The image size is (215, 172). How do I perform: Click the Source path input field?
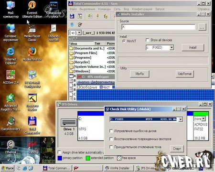point(158,27)
